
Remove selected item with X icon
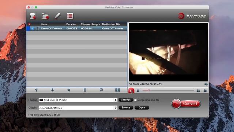pos(69,90)
